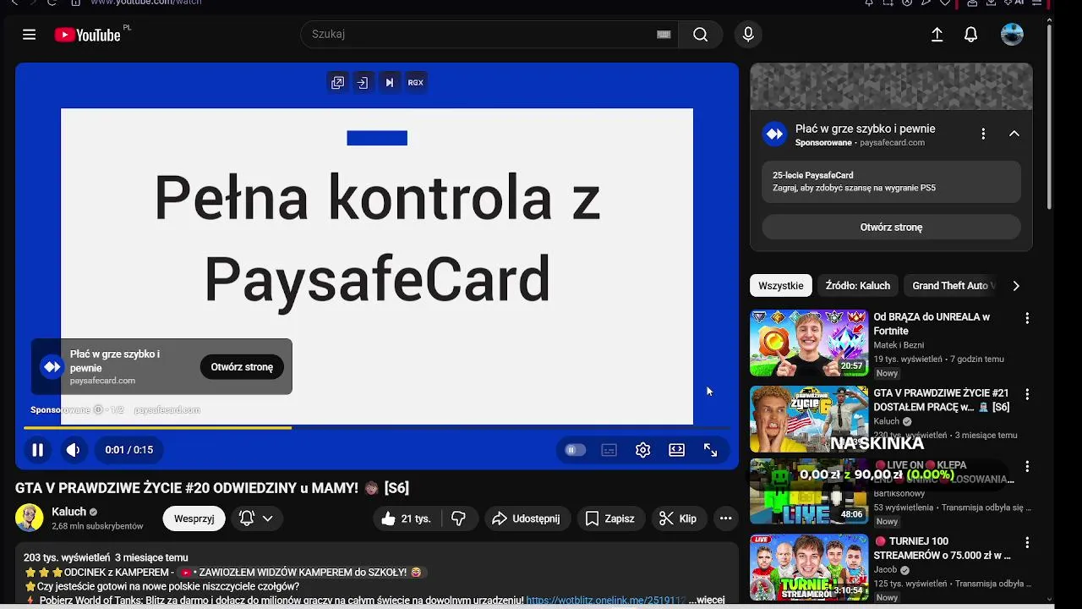Seek on the video progress bar
Viewport: 1082px width, 609px height.
coord(376,428)
